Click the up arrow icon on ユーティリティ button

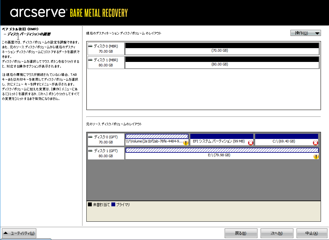point(6,233)
